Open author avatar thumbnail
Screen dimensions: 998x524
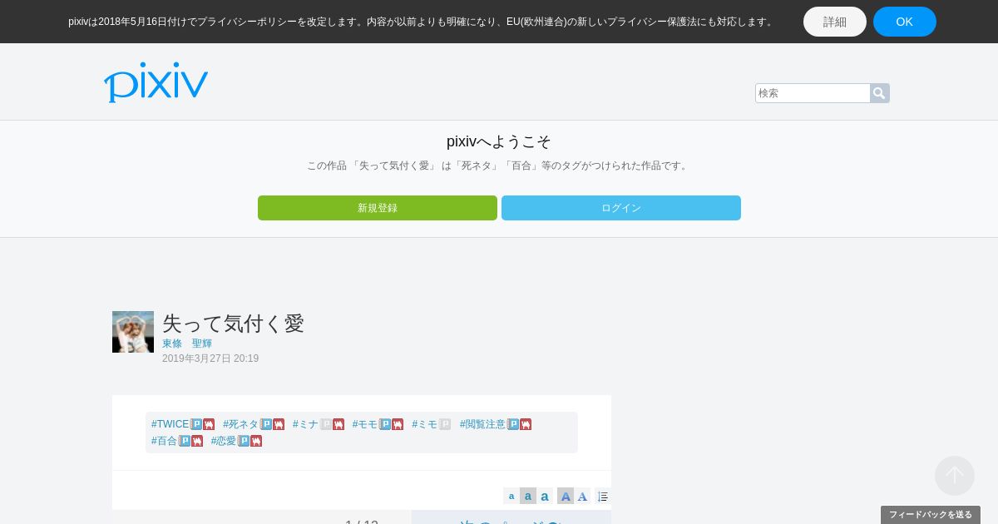tap(133, 332)
